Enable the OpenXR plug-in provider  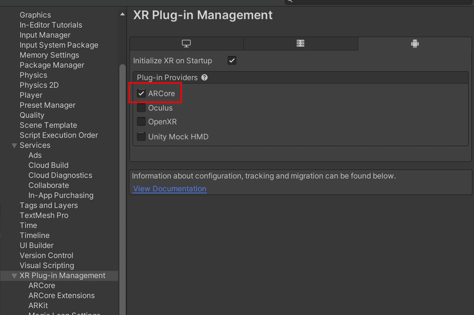(x=141, y=122)
